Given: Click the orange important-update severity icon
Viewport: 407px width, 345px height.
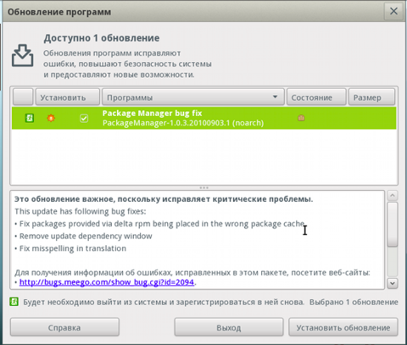Looking at the screenshot, I should click(x=51, y=118).
